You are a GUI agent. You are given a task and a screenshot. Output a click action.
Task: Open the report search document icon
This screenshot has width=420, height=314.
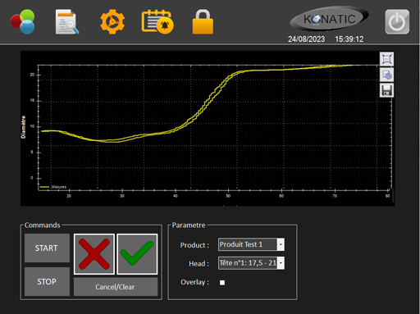click(67, 22)
